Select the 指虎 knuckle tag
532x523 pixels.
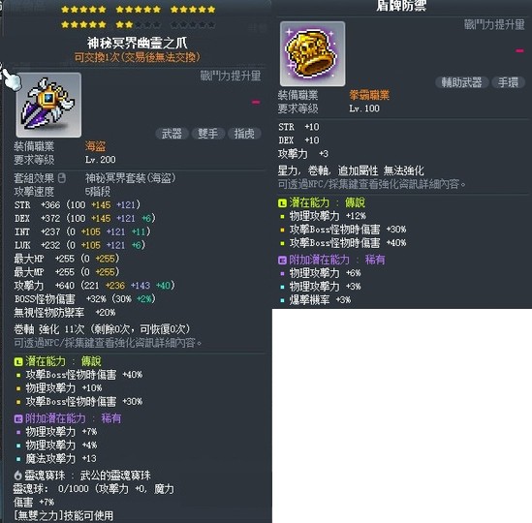[x=244, y=134]
